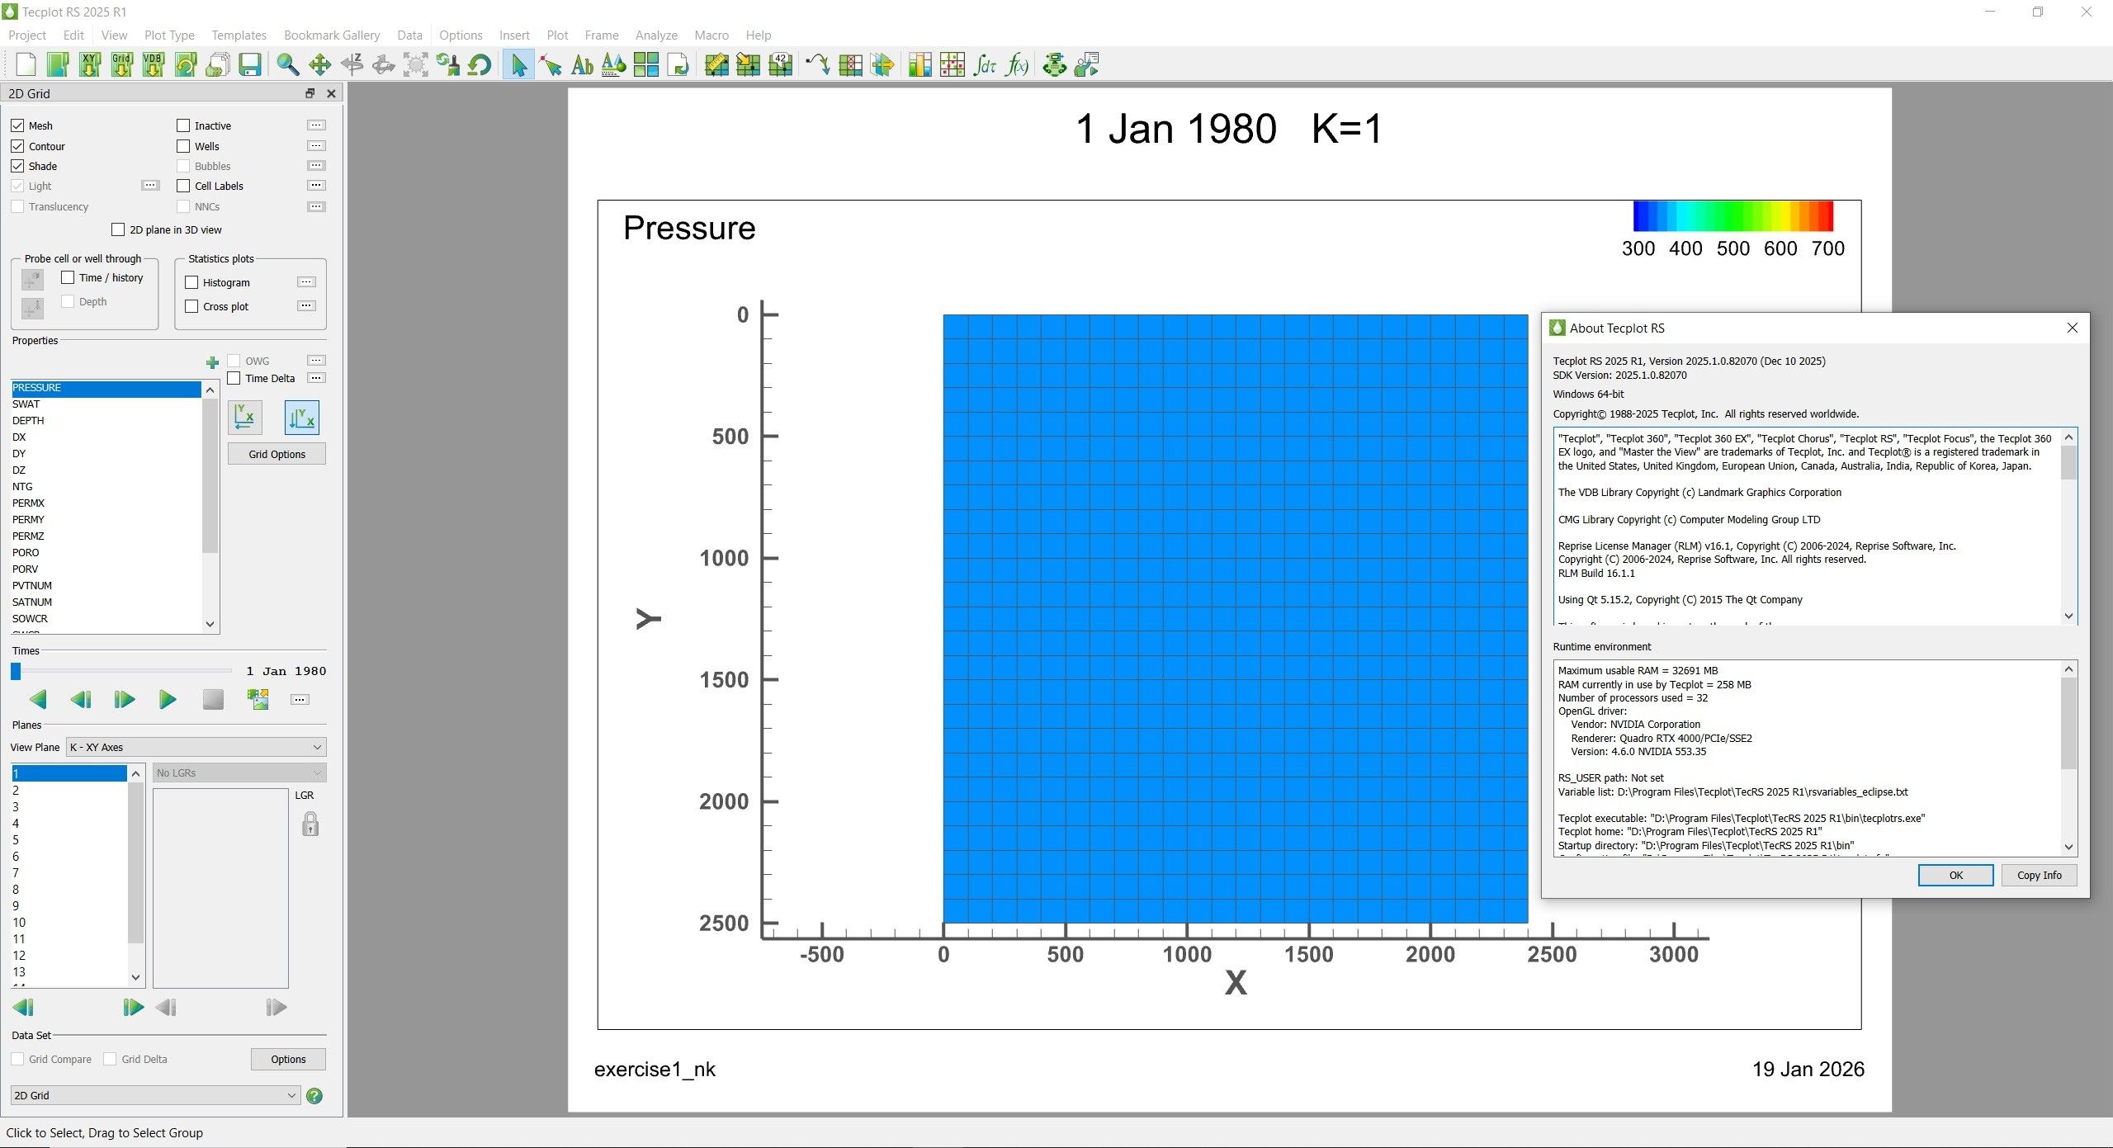Open the Bookmark Gallery menu
The height and width of the screenshot is (1148, 2113).
pos(331,35)
